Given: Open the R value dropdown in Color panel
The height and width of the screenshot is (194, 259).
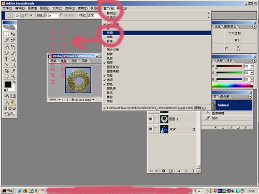Looking at the screenshot, I should tap(252, 66).
